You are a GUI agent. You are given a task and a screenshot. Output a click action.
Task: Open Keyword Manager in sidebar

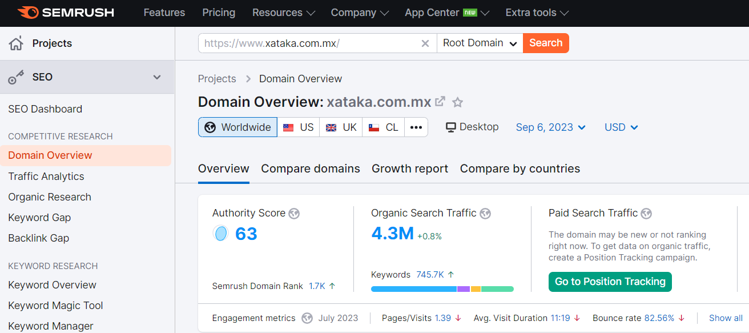(x=51, y=326)
